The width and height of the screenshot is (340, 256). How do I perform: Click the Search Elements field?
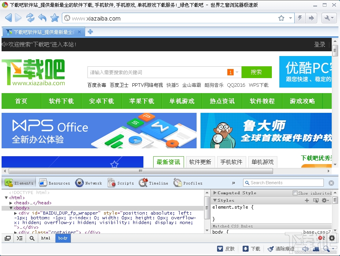283,183
